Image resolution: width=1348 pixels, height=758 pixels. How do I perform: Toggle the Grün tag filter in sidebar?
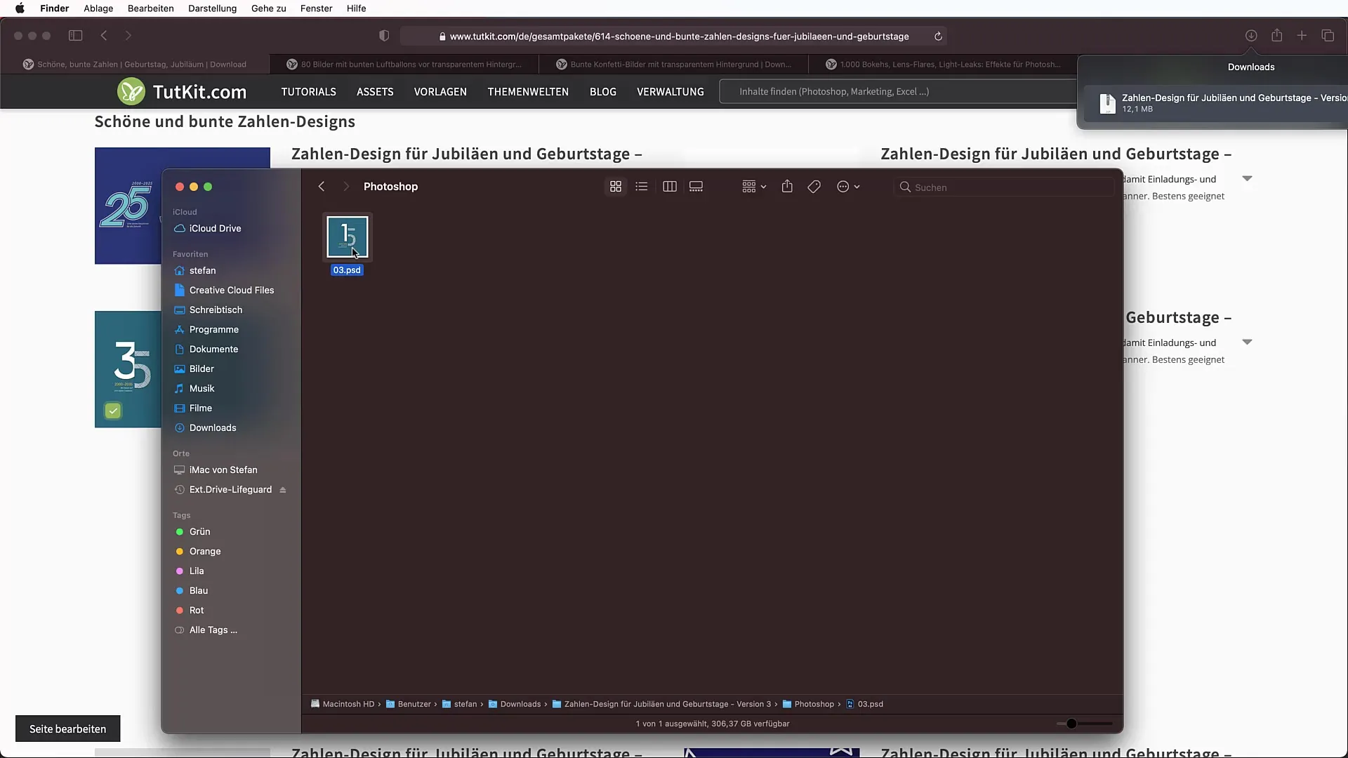200,531
